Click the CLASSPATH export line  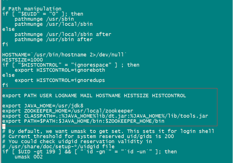tap(105, 116)
